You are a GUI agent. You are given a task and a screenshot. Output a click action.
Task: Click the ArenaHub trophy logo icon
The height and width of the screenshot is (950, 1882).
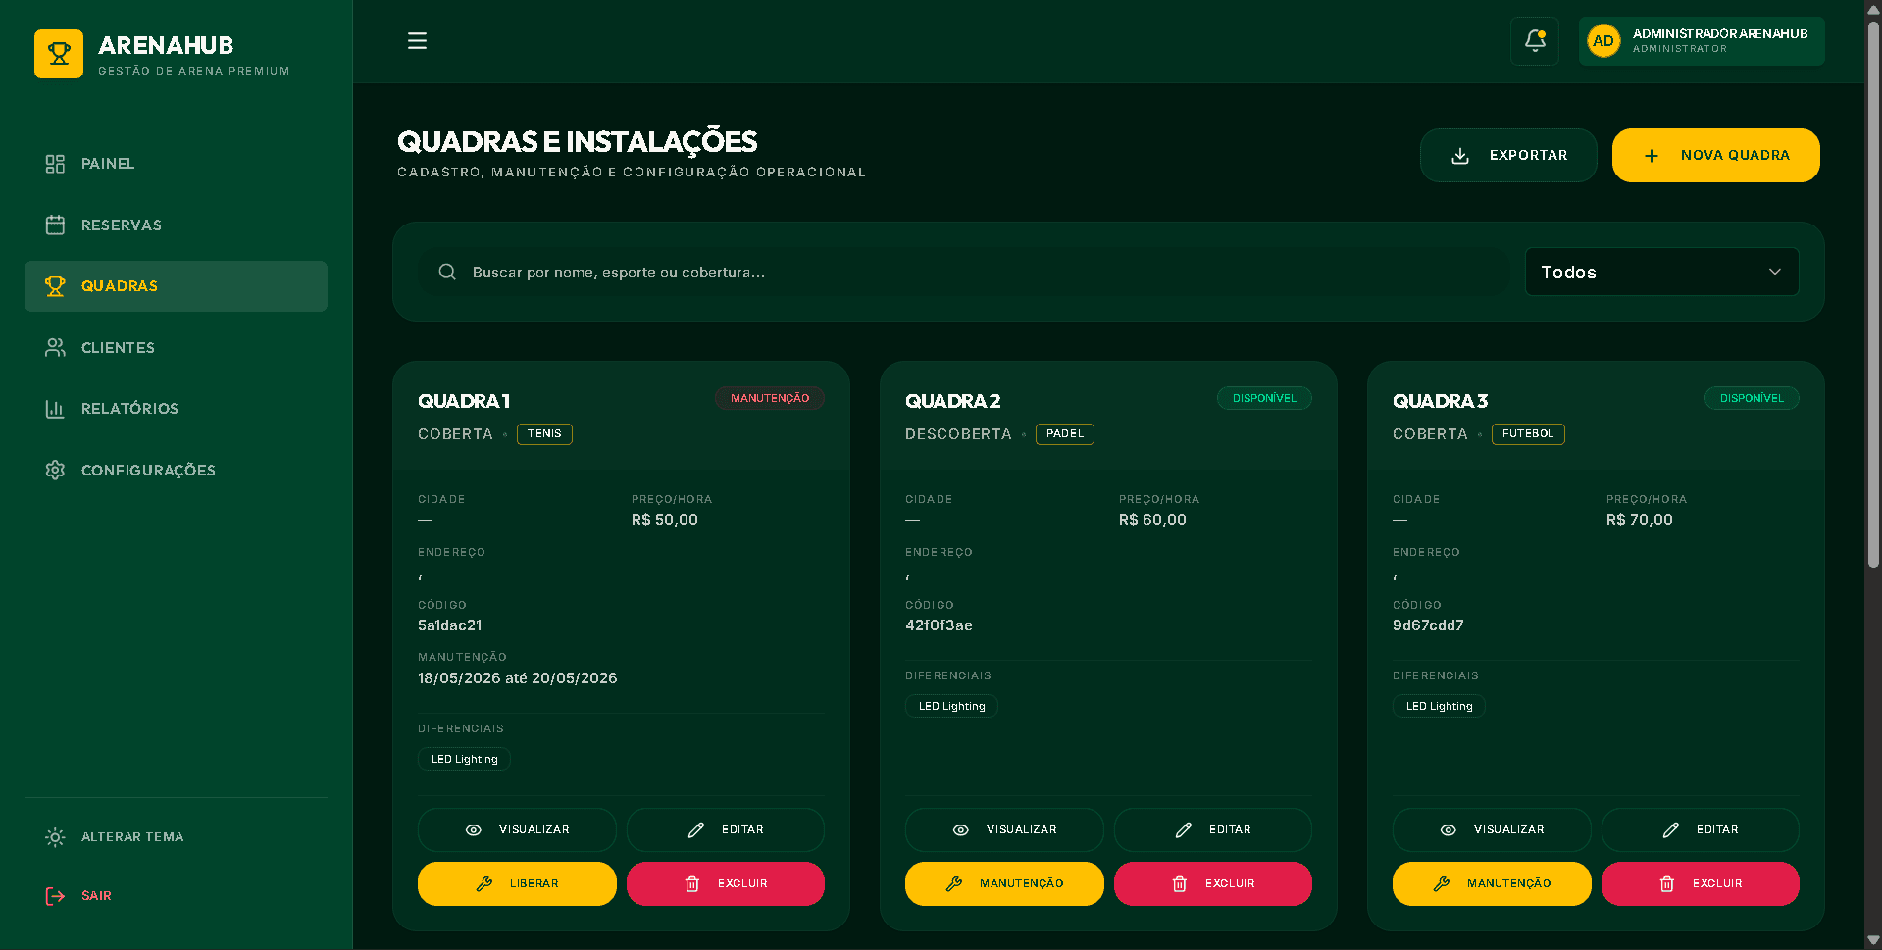coord(59,54)
